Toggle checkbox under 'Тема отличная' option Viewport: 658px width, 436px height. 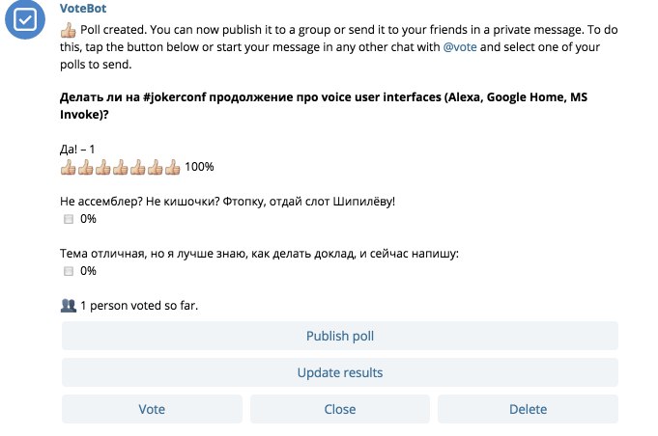[69, 271]
